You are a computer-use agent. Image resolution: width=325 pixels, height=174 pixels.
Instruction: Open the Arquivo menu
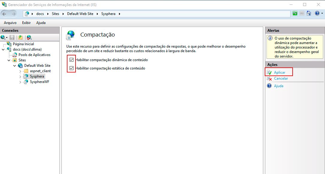pos(10,22)
